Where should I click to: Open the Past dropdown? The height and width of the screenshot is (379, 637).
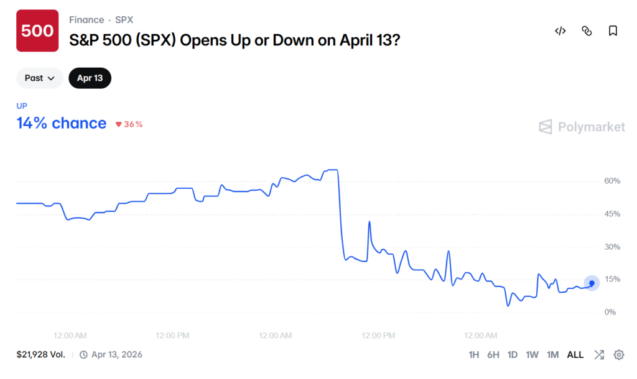point(39,78)
